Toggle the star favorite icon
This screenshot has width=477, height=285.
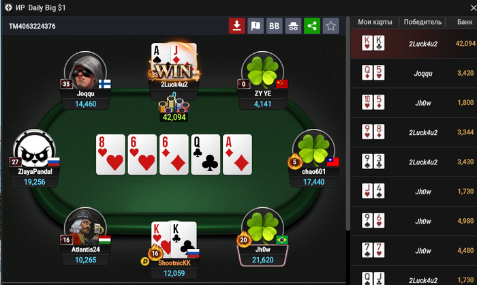330,26
